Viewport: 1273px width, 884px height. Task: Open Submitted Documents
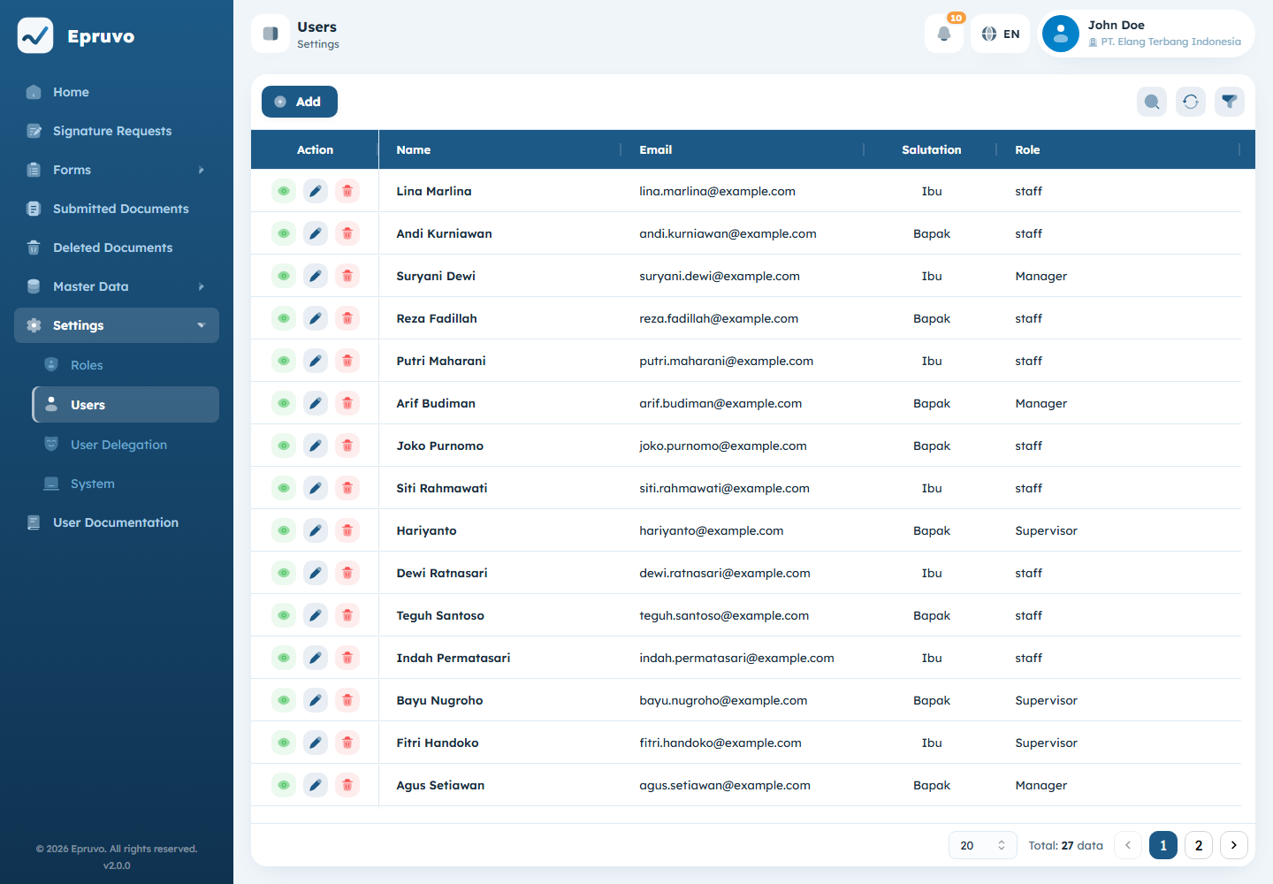(117, 209)
